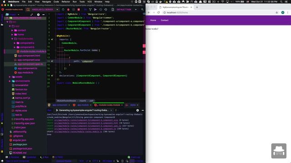
Task: Toggle the Event Log window
Action: point(134,157)
